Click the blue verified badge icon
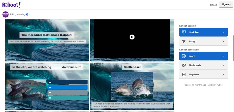The image size is (234, 112). pos(27,14)
